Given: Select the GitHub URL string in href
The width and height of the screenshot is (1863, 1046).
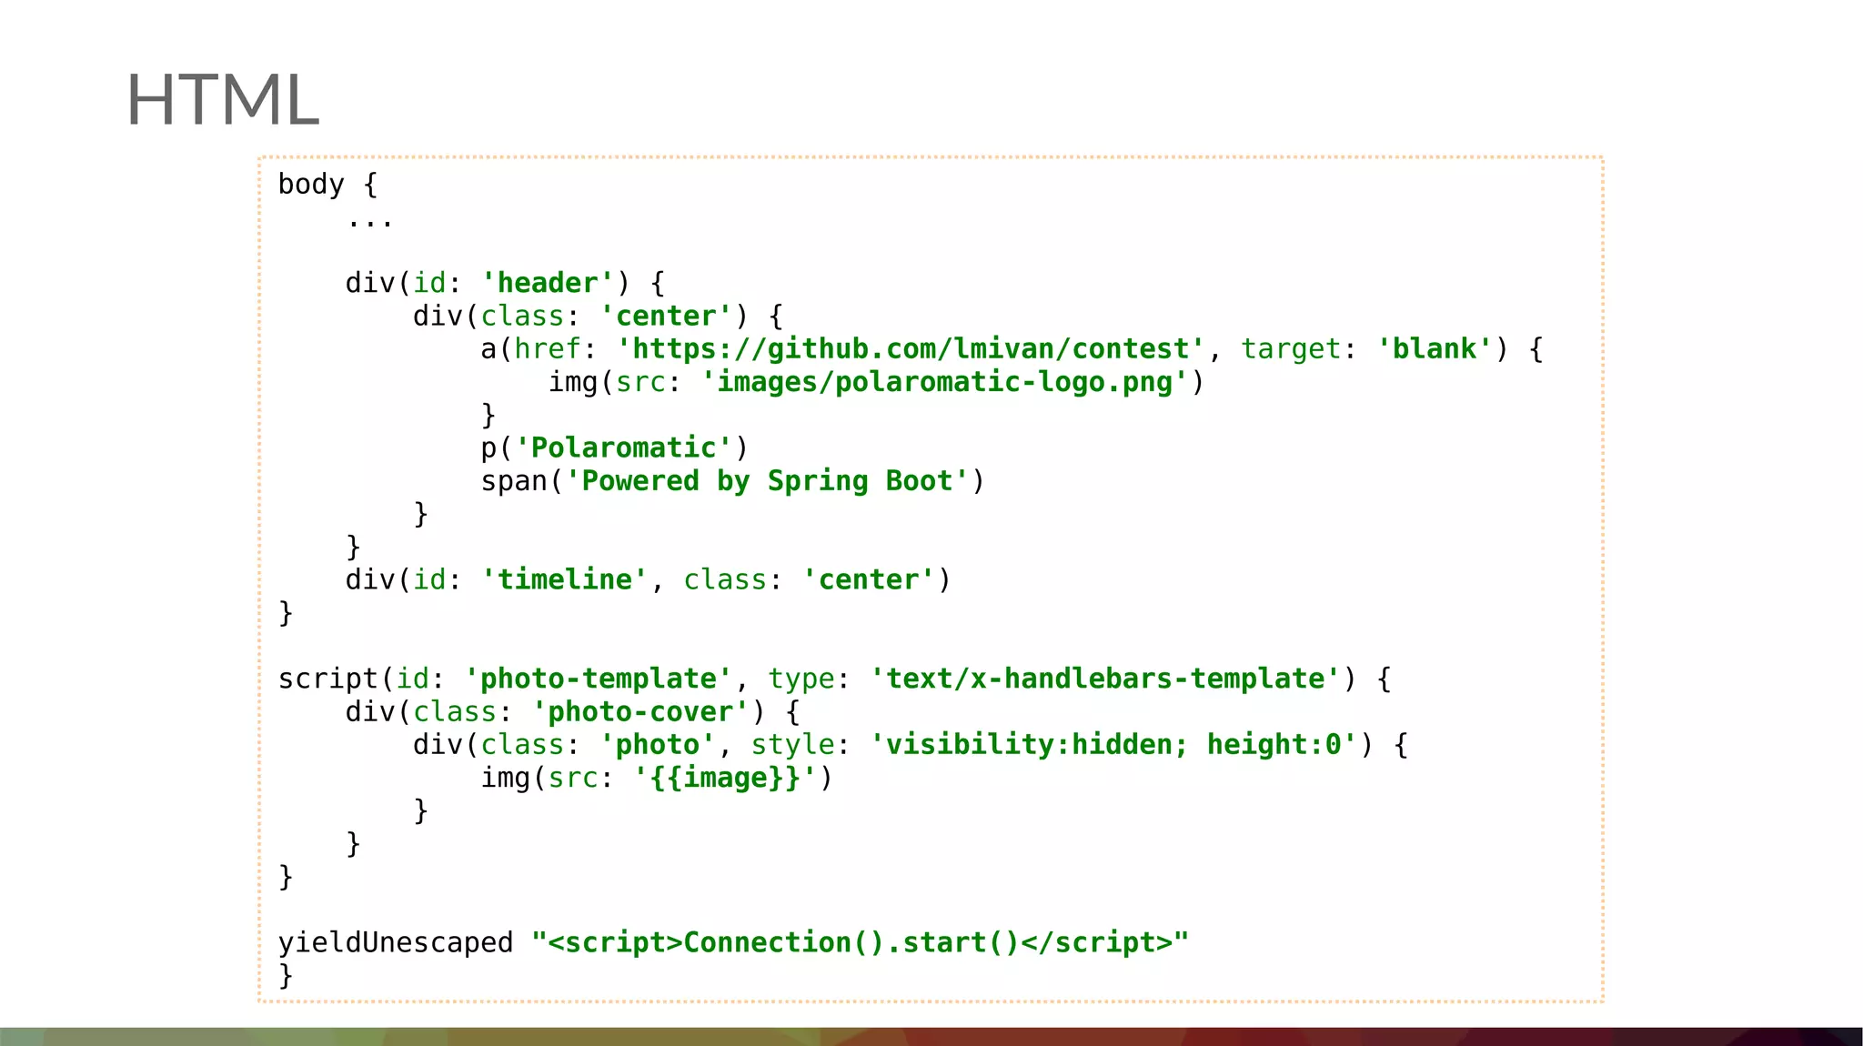Looking at the screenshot, I should (910, 349).
